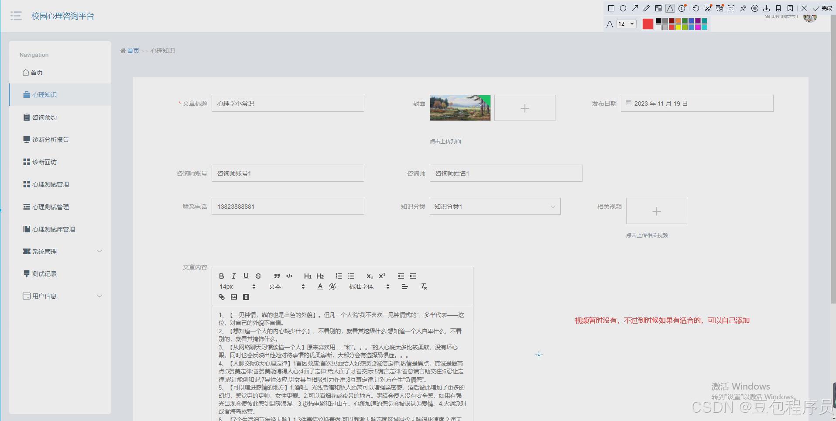Undo the last annotation
Image resolution: width=836 pixels, height=421 pixels.
(696, 8)
